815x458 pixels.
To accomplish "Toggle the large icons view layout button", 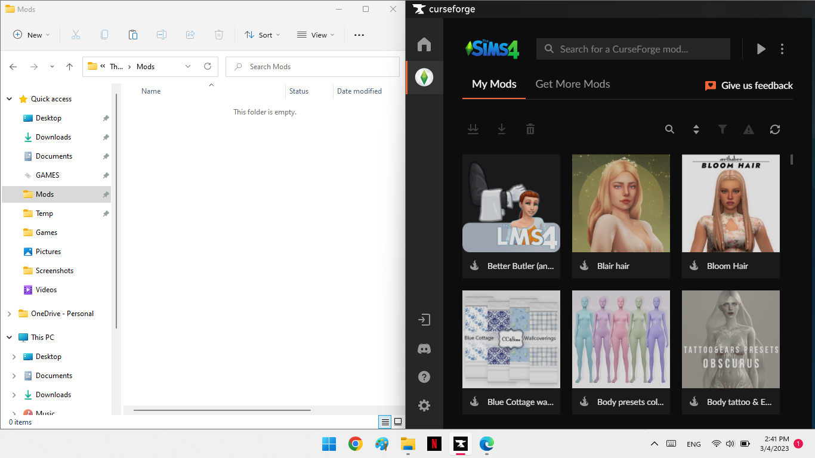I will pyautogui.click(x=398, y=422).
